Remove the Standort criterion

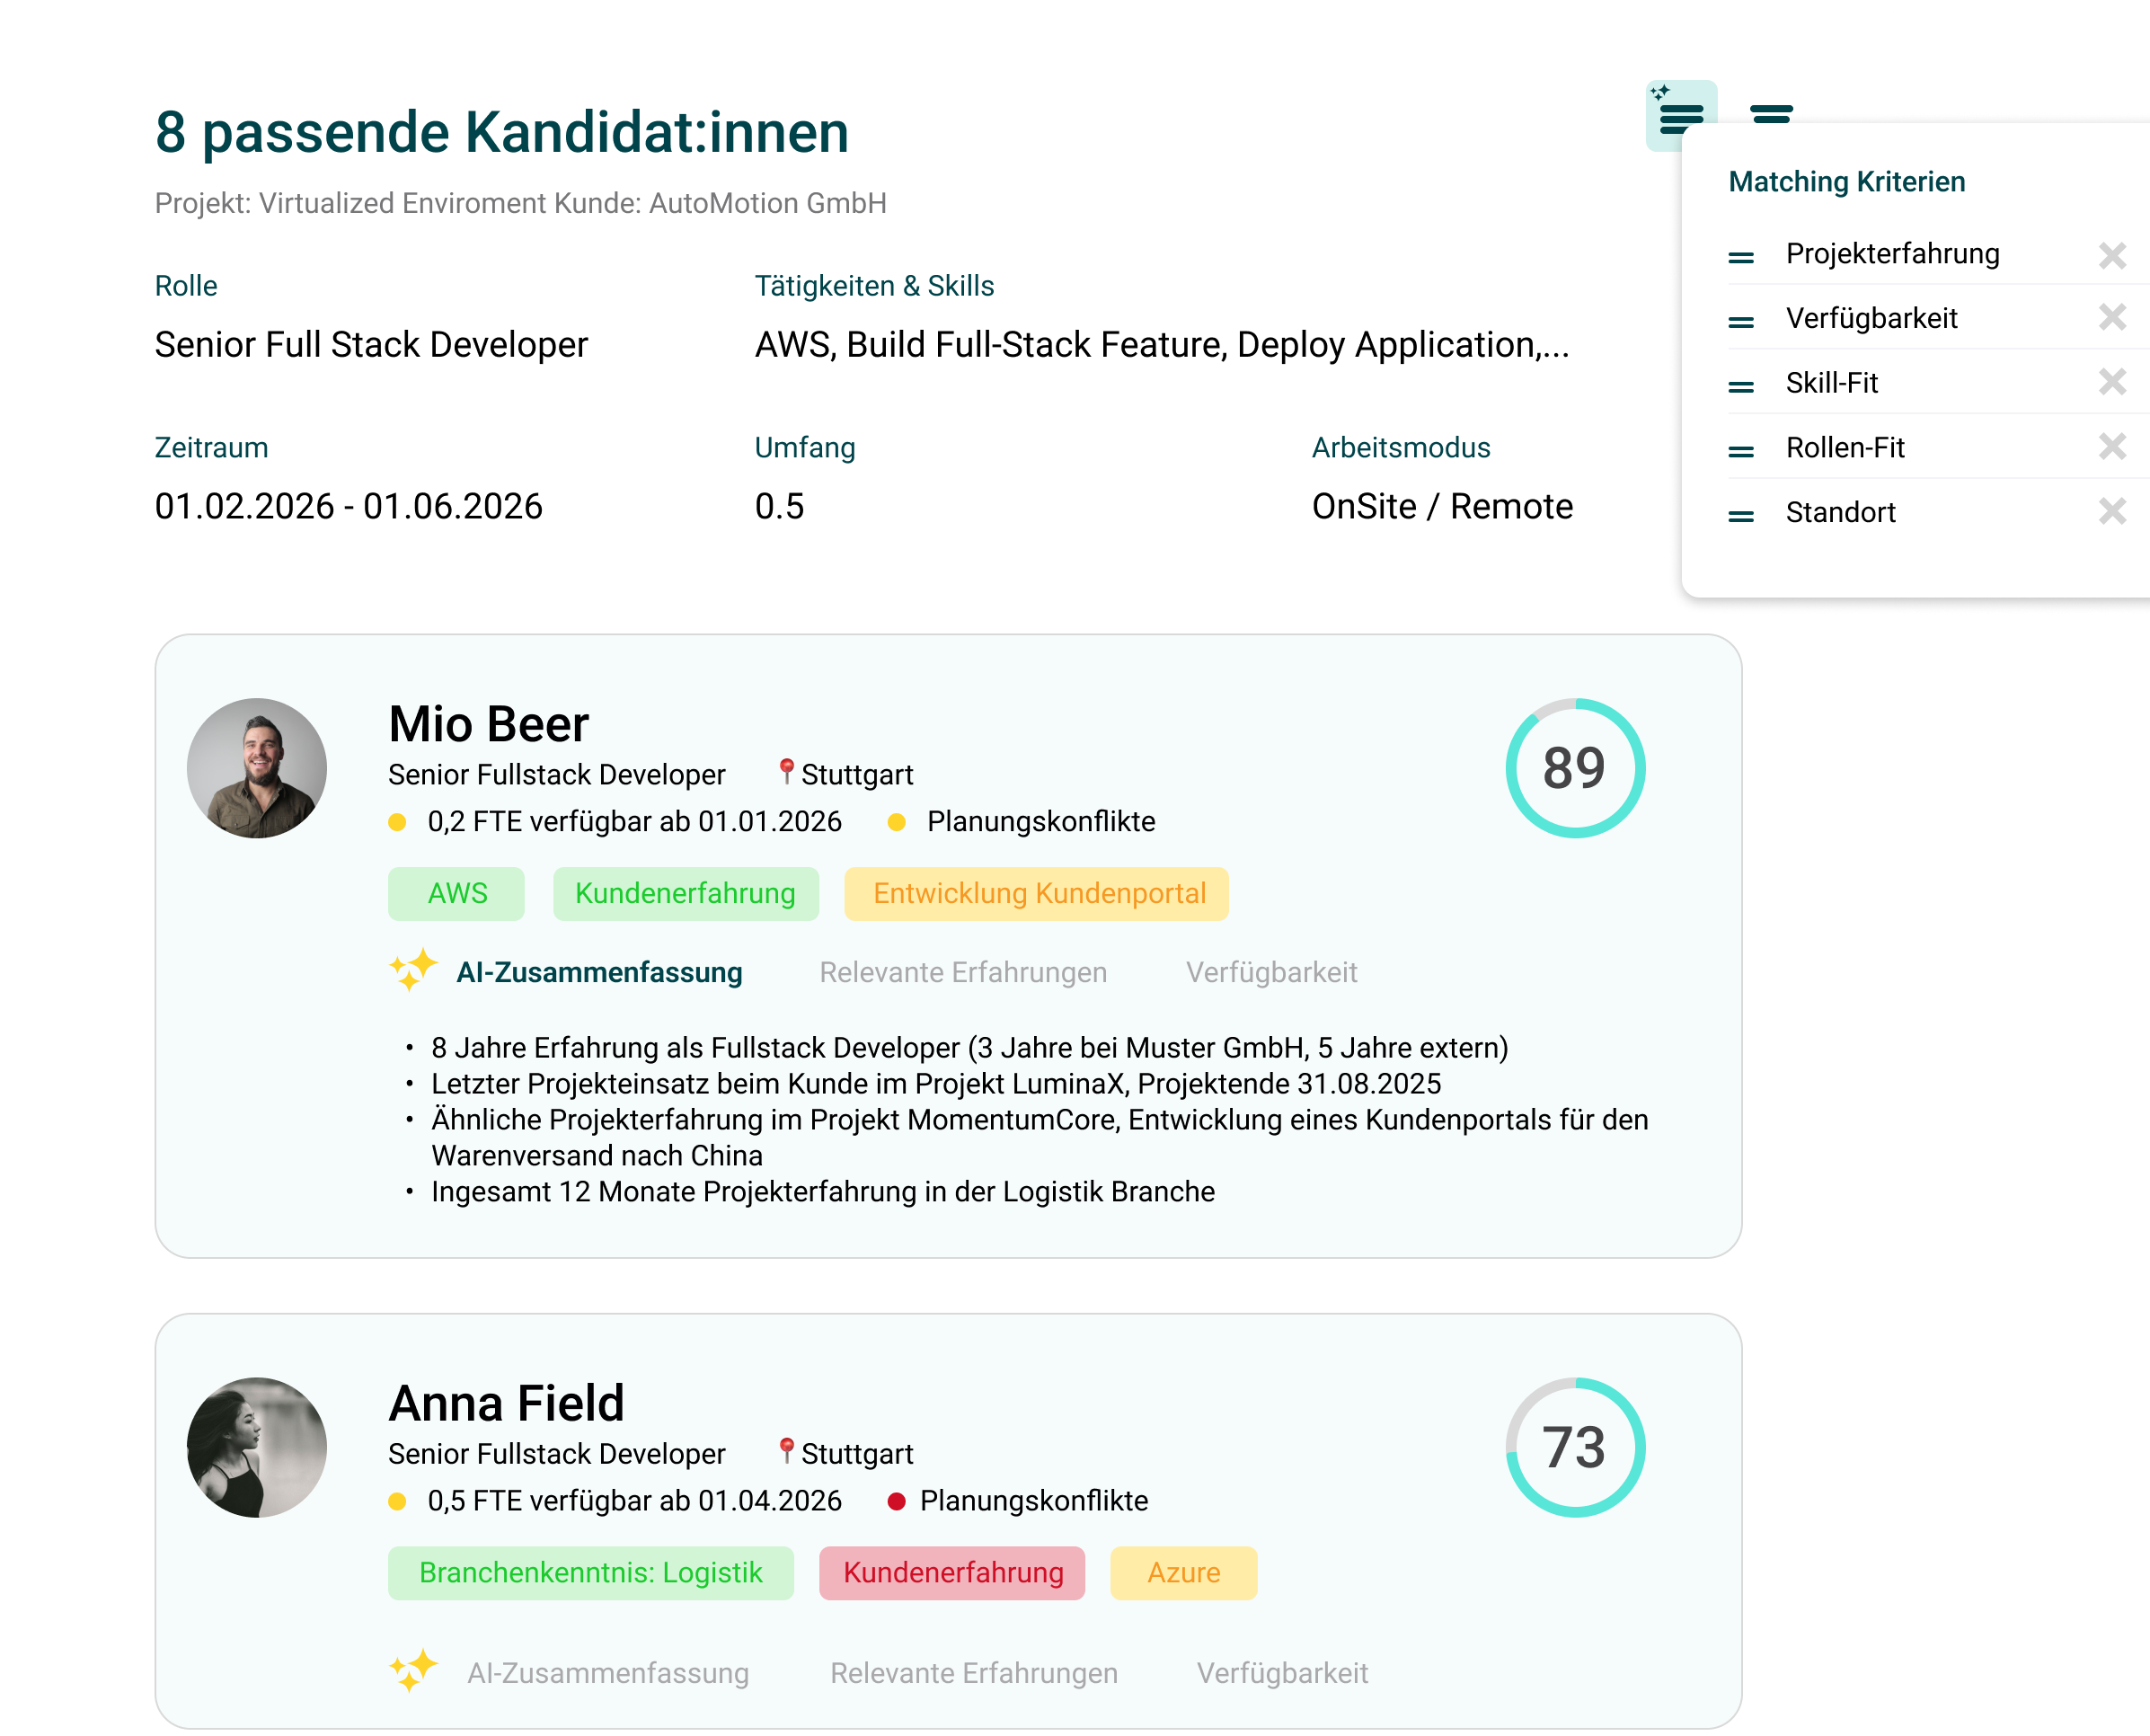point(2112,511)
